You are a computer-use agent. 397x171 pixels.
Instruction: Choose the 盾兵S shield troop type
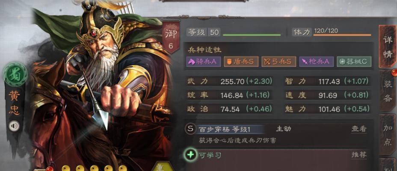click(241, 62)
